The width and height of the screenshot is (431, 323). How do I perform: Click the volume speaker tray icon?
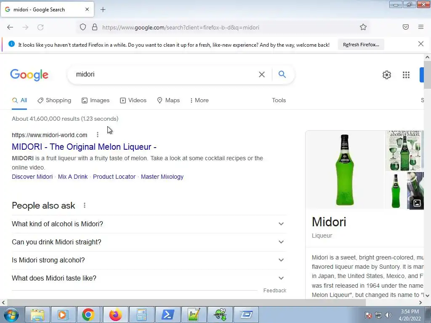click(x=388, y=315)
